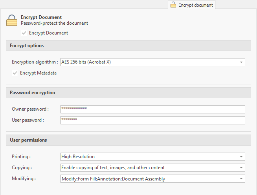Expand the Printing dropdown arrow
This screenshot has width=257, height=195.
tap(241, 157)
